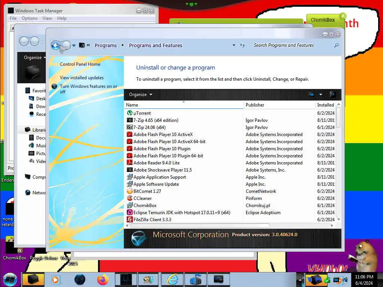
Task: Sort the list by Name column
Action: coord(184,105)
